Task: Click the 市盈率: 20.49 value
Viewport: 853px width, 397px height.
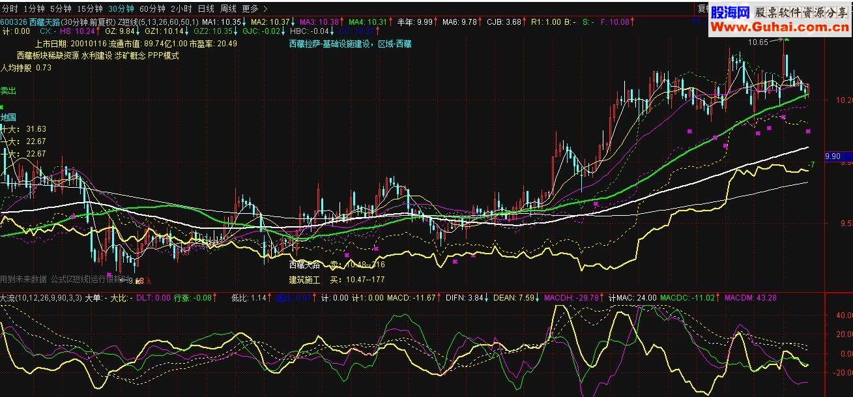Action: [213, 44]
